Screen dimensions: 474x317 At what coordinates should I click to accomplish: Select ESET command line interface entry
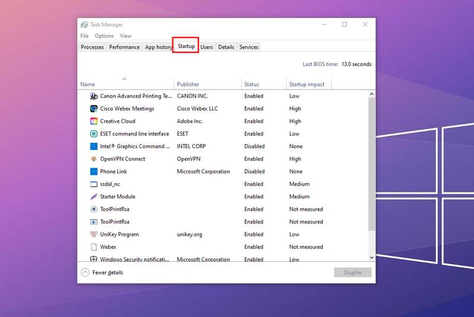pos(223,134)
